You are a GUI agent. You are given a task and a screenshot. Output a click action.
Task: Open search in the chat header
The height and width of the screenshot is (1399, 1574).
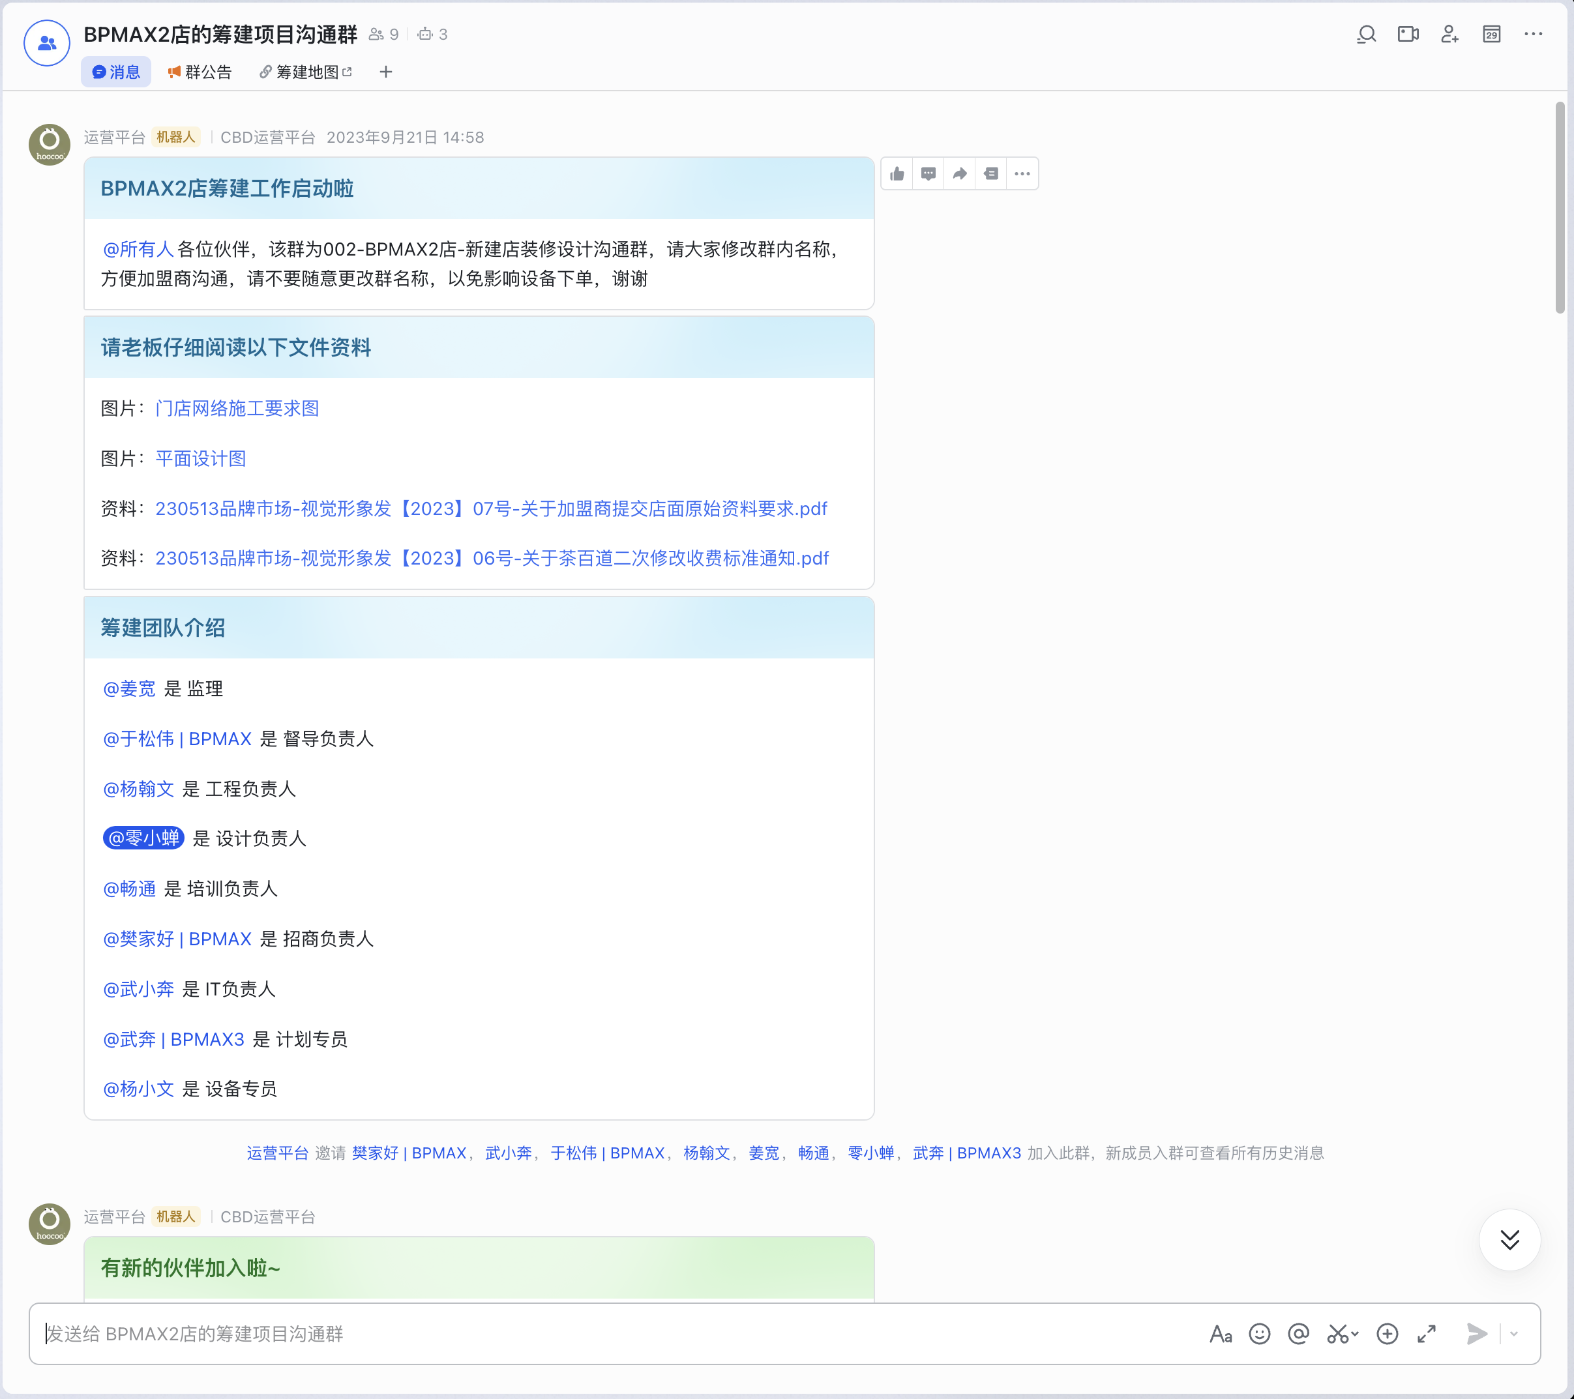point(1366,35)
